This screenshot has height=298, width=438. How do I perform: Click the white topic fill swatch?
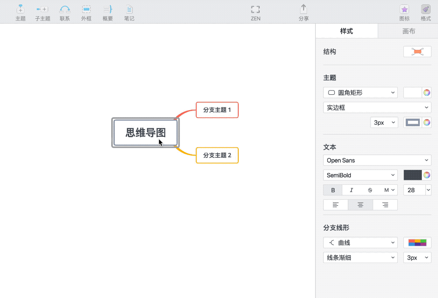(x=413, y=93)
